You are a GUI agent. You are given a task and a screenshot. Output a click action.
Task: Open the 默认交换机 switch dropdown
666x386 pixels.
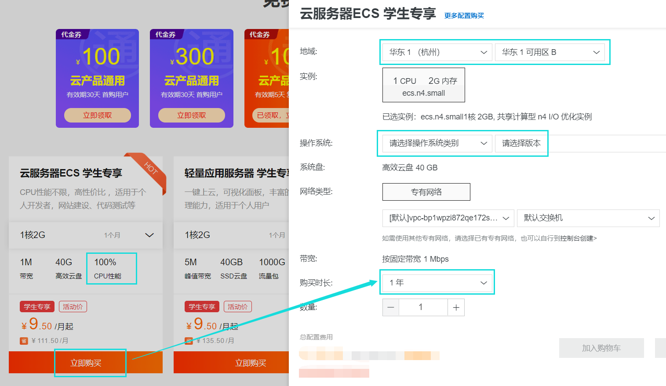588,218
